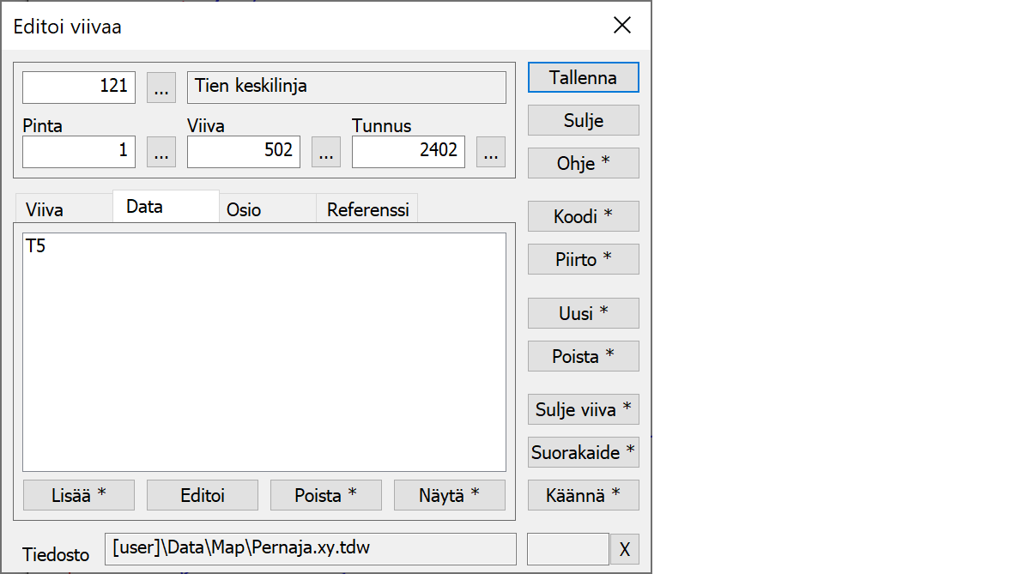The image size is (1030, 574).
Task: Select the Referenssi tab
Action: click(x=367, y=210)
